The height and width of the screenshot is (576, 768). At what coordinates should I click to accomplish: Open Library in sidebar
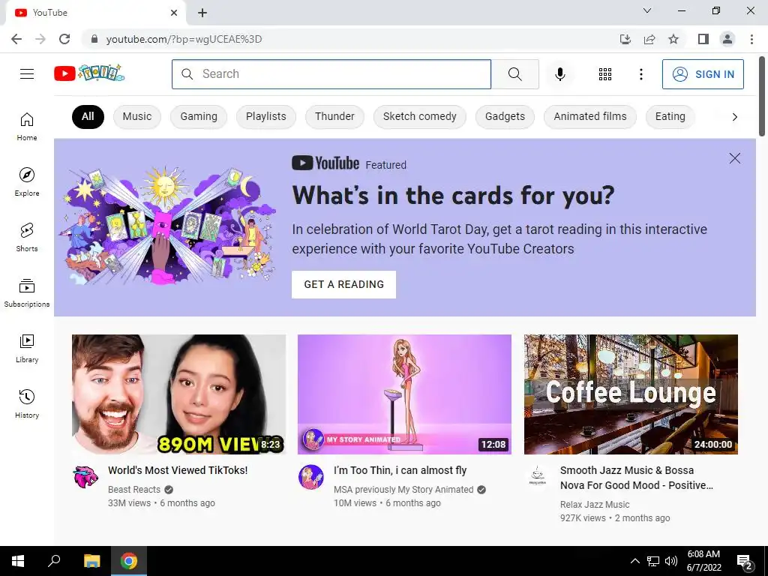27,348
